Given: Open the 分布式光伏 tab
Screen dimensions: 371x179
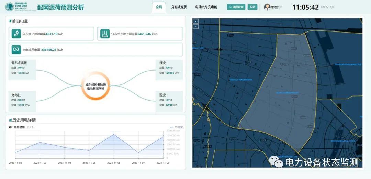Looking at the screenshot, I should point(179,7).
